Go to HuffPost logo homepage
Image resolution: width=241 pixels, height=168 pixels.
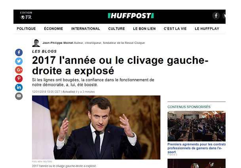pos(131,16)
